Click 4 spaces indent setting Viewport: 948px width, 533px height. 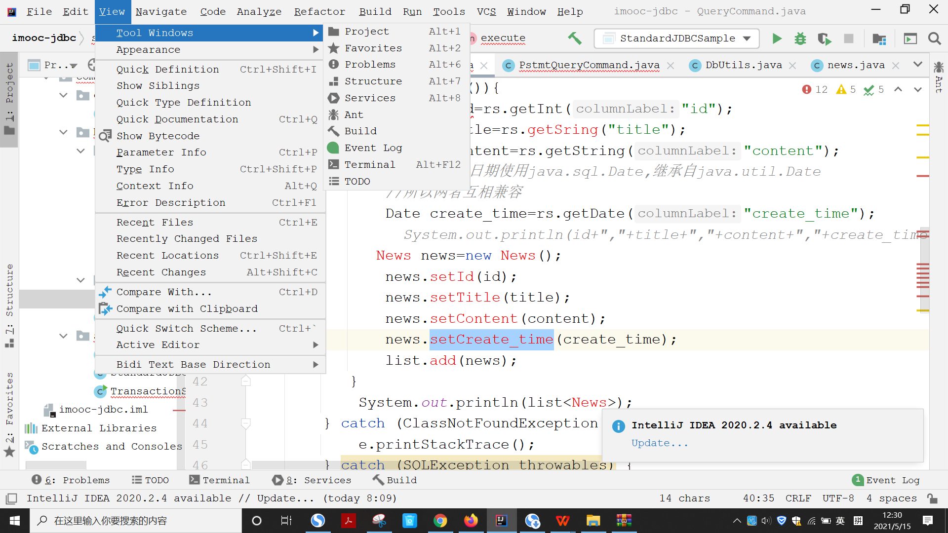pyautogui.click(x=891, y=498)
